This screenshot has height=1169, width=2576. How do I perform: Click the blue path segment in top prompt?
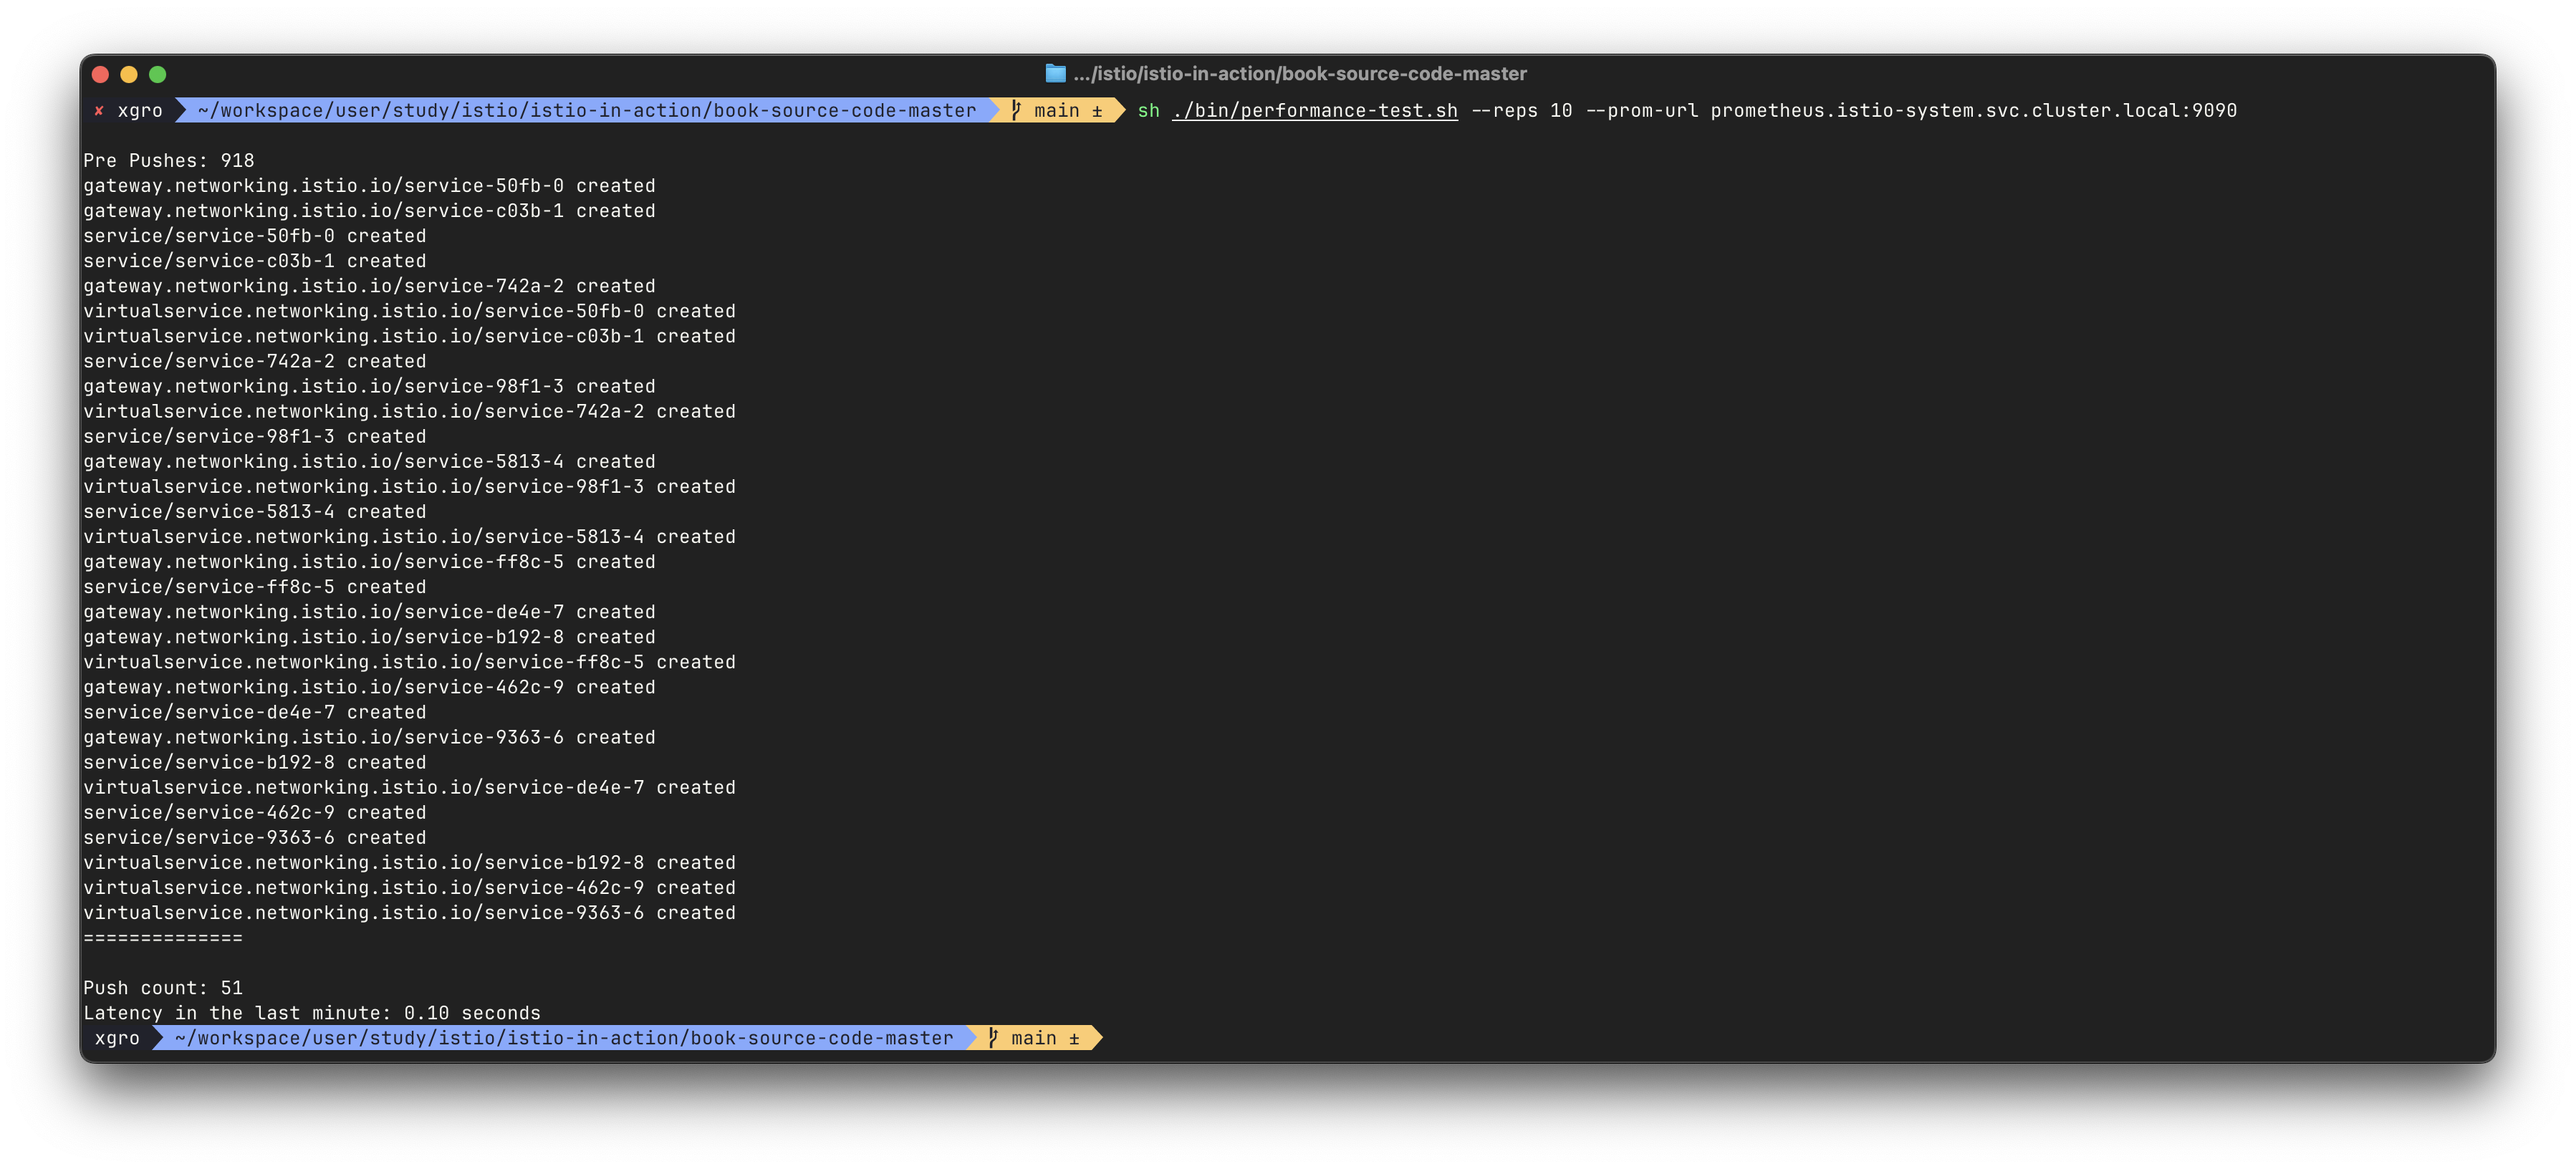coord(586,110)
